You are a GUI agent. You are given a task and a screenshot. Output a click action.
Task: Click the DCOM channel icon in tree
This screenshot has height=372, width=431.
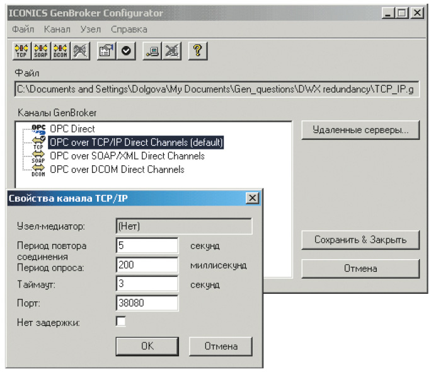pos(38,170)
